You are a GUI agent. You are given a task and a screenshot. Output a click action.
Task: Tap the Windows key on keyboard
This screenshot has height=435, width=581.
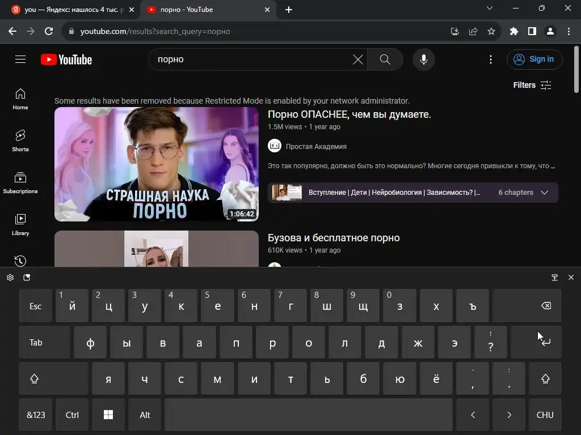click(x=108, y=415)
